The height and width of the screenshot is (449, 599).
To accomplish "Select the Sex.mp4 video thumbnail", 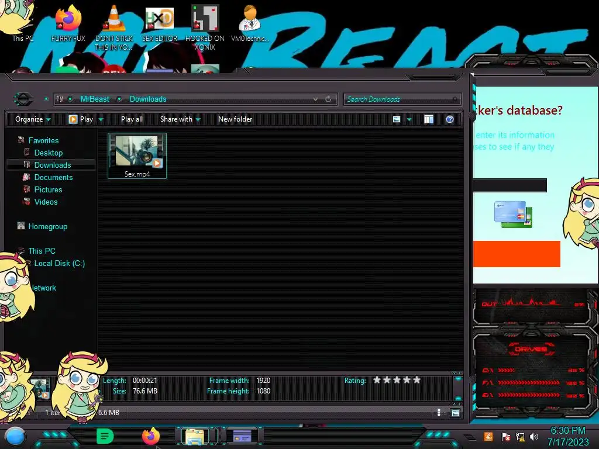I will 137,156.
